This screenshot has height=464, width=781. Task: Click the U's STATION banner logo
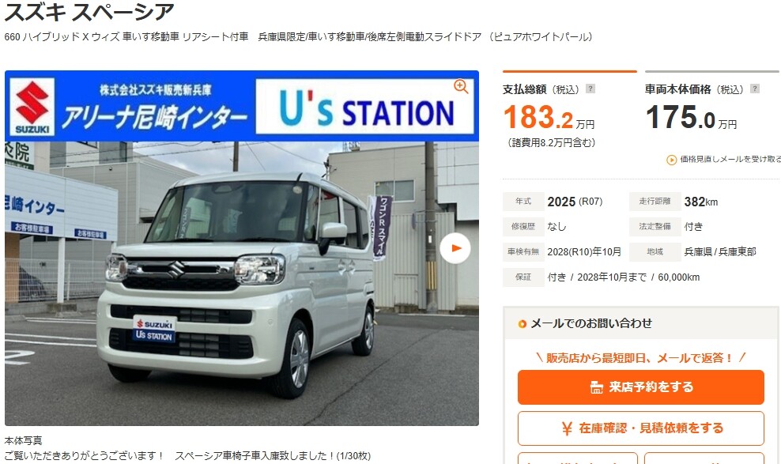coord(364,107)
